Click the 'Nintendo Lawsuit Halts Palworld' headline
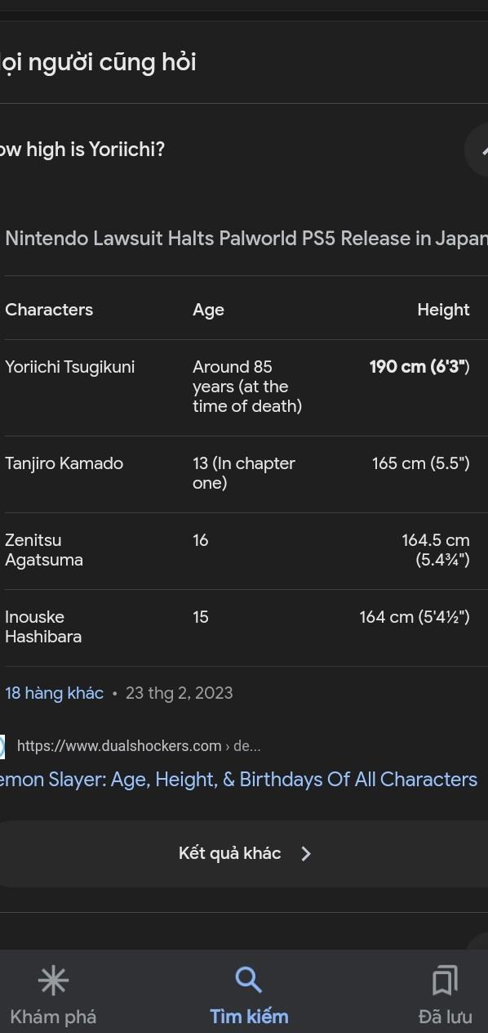488x1033 pixels. (246, 239)
